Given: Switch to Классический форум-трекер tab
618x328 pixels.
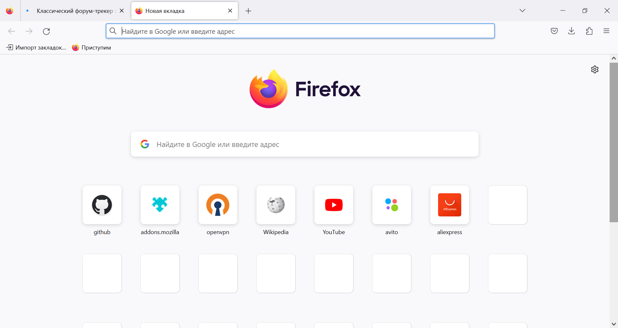Looking at the screenshot, I should pyautogui.click(x=75, y=11).
